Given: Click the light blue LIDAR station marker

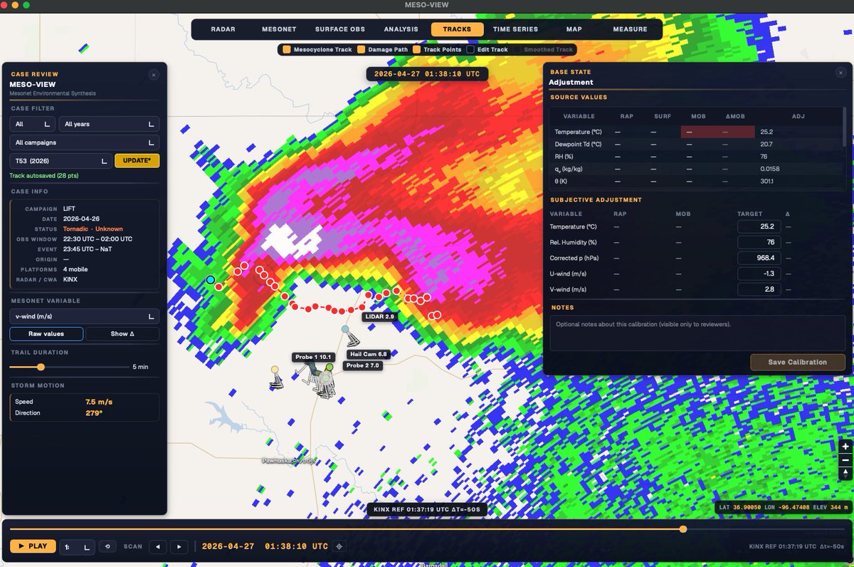Looking at the screenshot, I should [345, 330].
